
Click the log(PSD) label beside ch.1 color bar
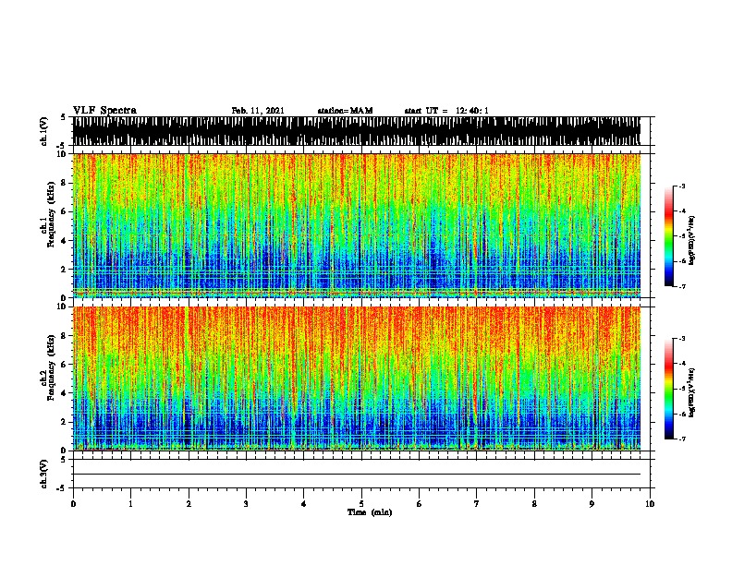coord(692,240)
